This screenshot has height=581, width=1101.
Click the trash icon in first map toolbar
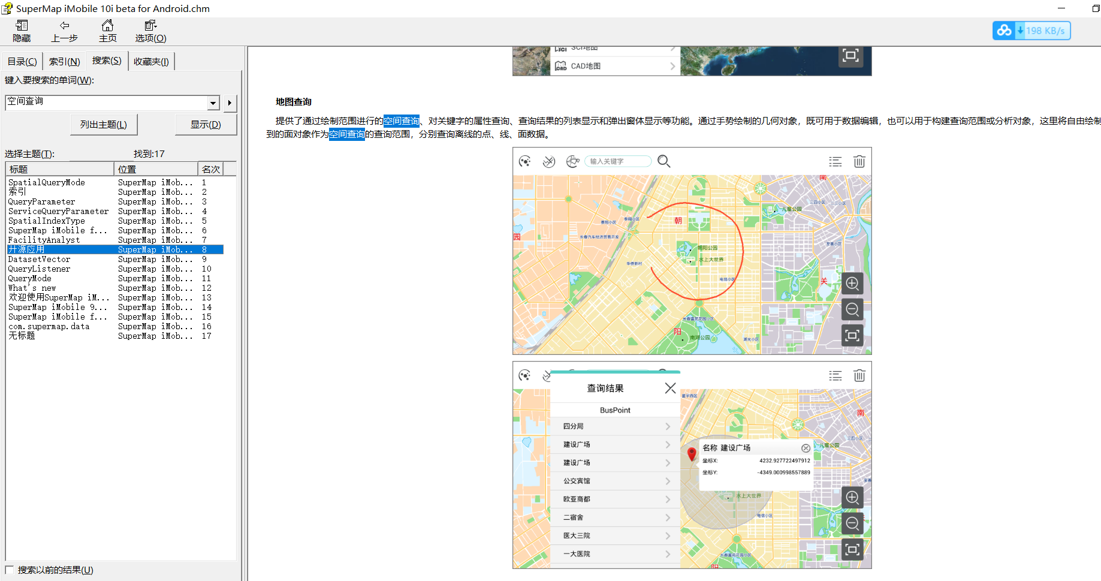[x=859, y=161]
